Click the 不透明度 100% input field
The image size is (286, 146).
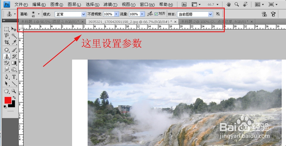tap(109, 14)
